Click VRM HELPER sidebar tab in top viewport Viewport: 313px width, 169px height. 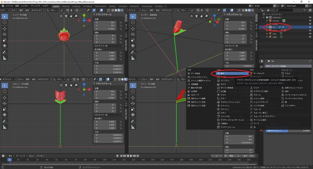[126, 44]
